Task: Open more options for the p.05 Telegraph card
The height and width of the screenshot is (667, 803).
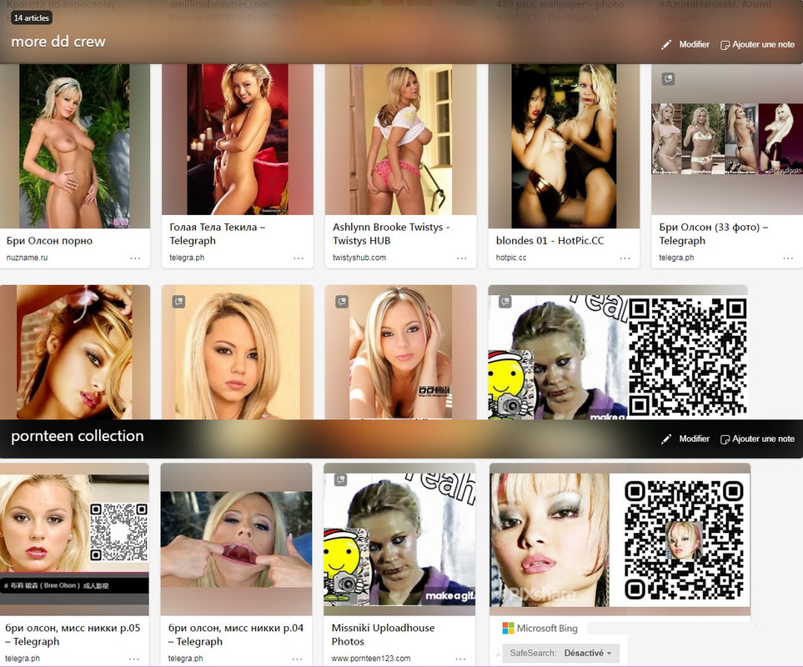Action: click(134, 659)
